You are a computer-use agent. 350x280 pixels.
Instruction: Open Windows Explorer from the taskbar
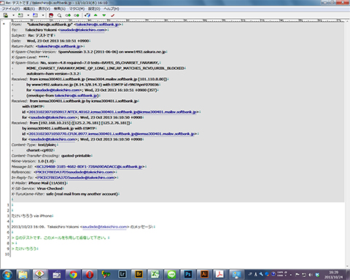pos(23,275)
